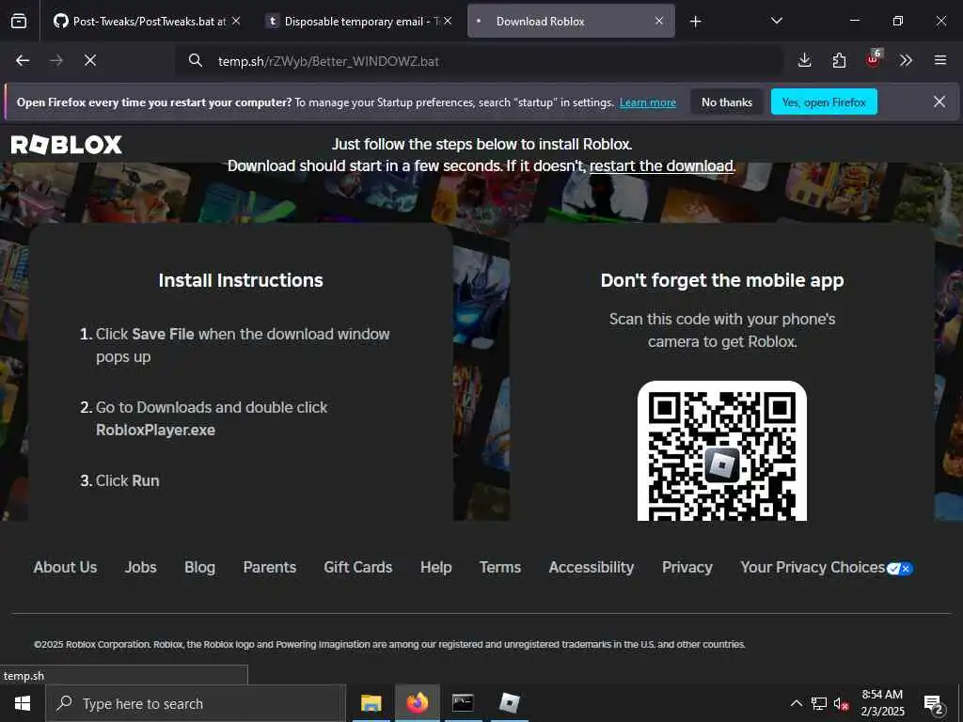Show more tools overflow chevrons
The height and width of the screenshot is (722, 963).
(906, 60)
